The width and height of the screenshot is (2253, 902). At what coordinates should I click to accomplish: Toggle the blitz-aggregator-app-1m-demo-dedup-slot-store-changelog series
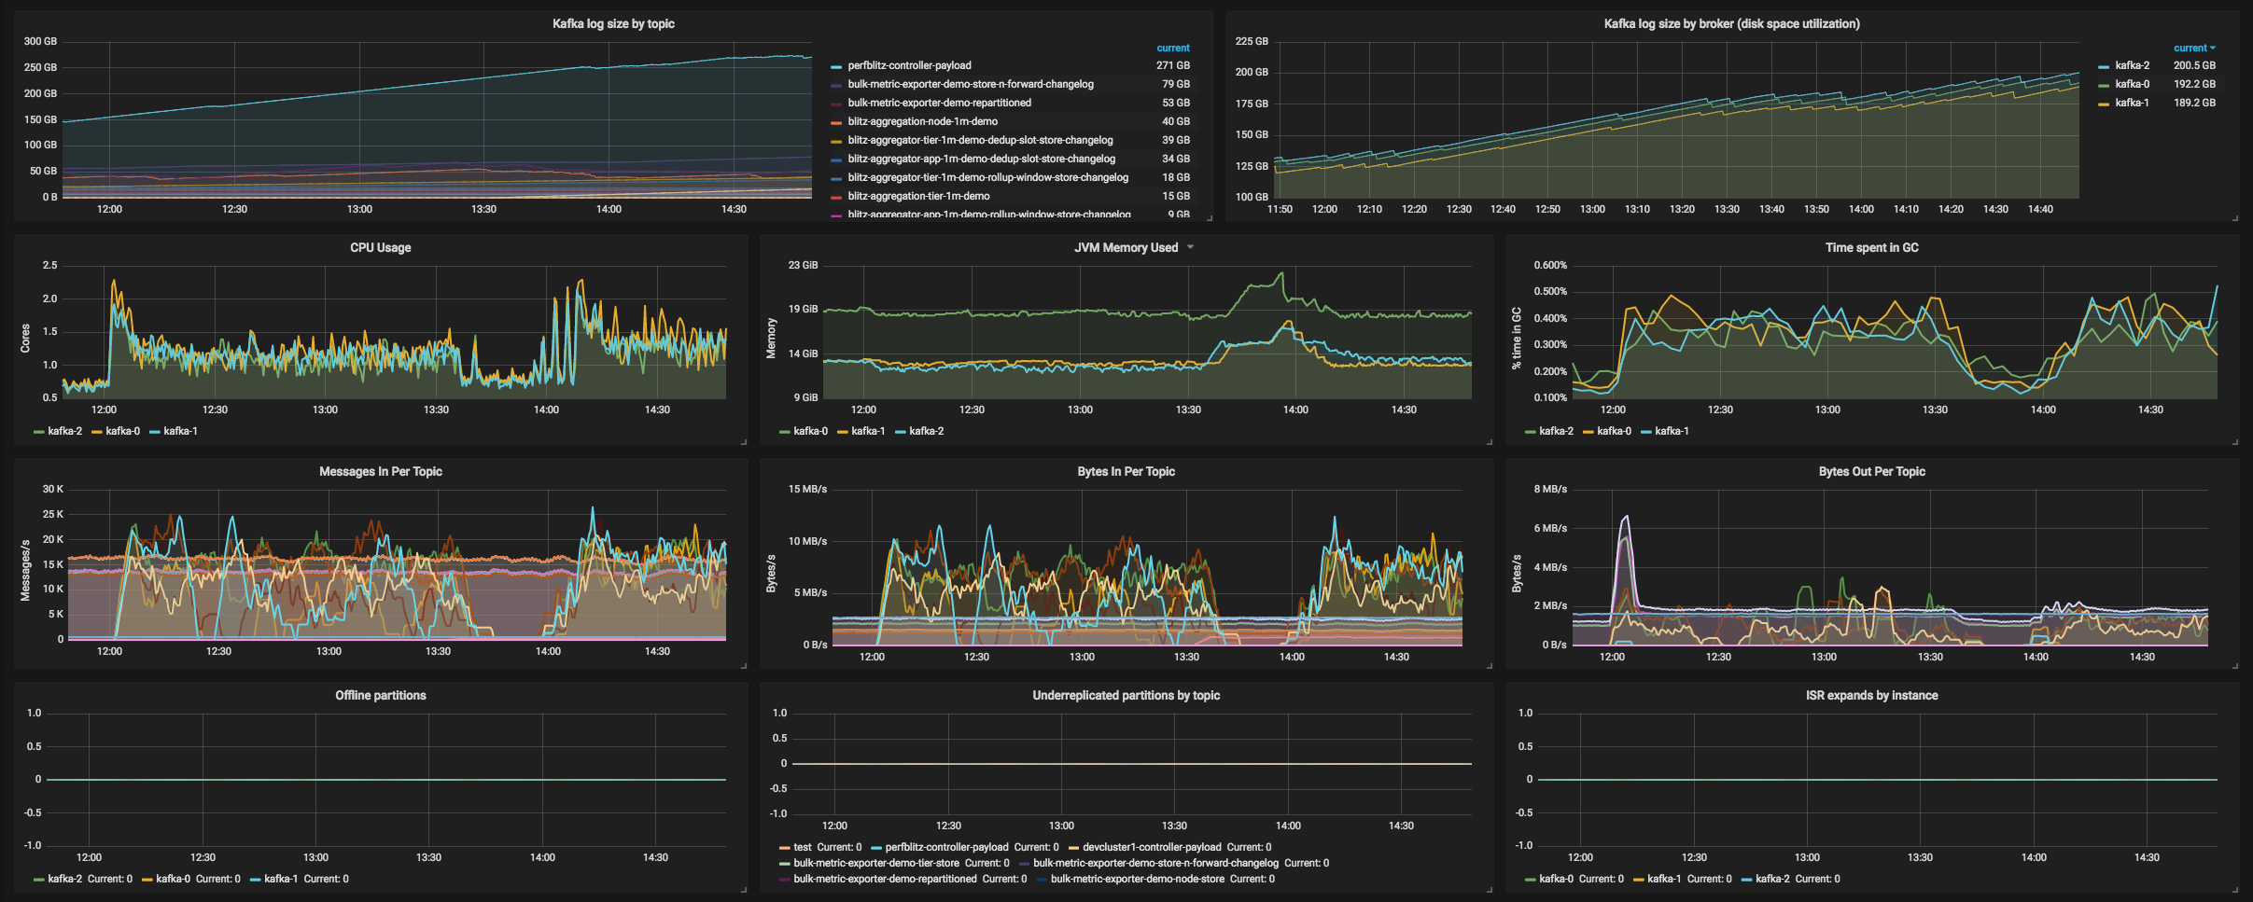(x=981, y=159)
